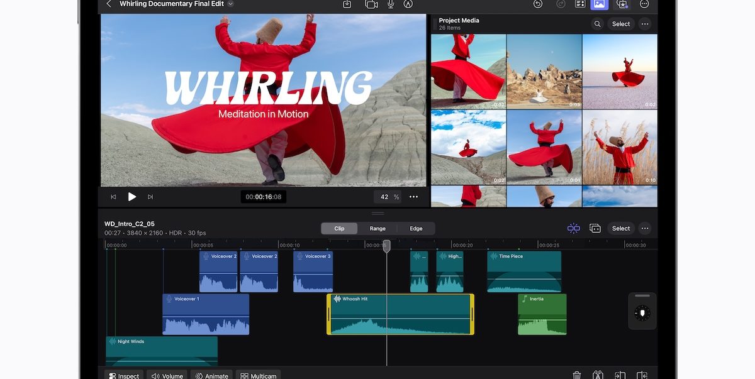Open viewer options ellipsis menu
Viewport: 755px width, 379px height.
pyautogui.click(x=413, y=197)
